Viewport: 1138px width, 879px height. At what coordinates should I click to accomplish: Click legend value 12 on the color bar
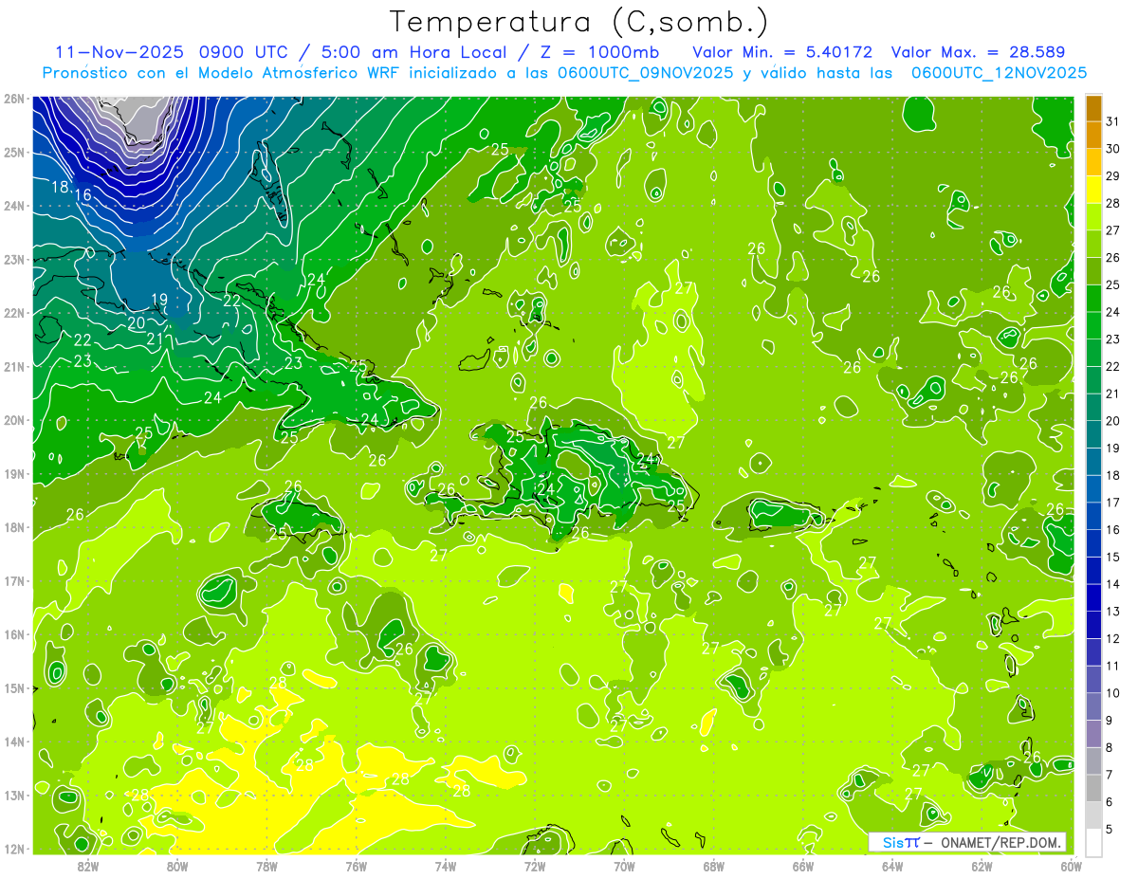click(1112, 638)
